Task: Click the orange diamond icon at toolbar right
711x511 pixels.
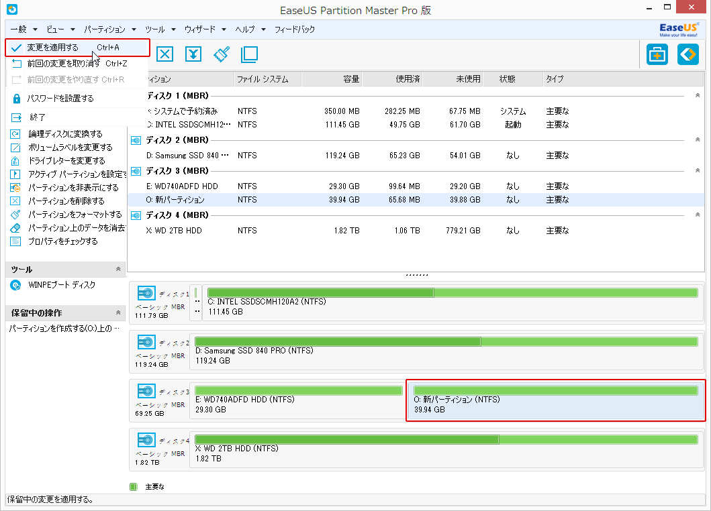Action: [688, 55]
